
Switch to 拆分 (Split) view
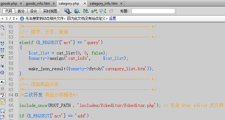tap(21, 11)
